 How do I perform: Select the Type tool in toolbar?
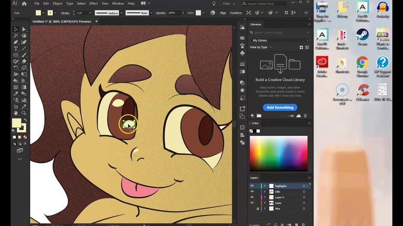16,48
